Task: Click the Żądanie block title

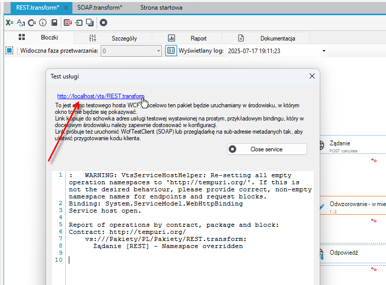Action: coord(340,143)
